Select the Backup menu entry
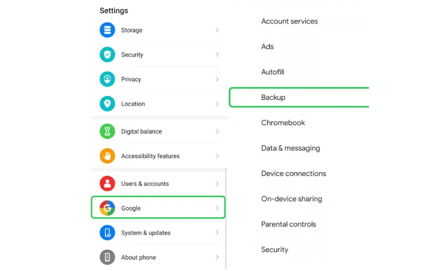Screen dimensions: 444x271 [x=299, y=97]
